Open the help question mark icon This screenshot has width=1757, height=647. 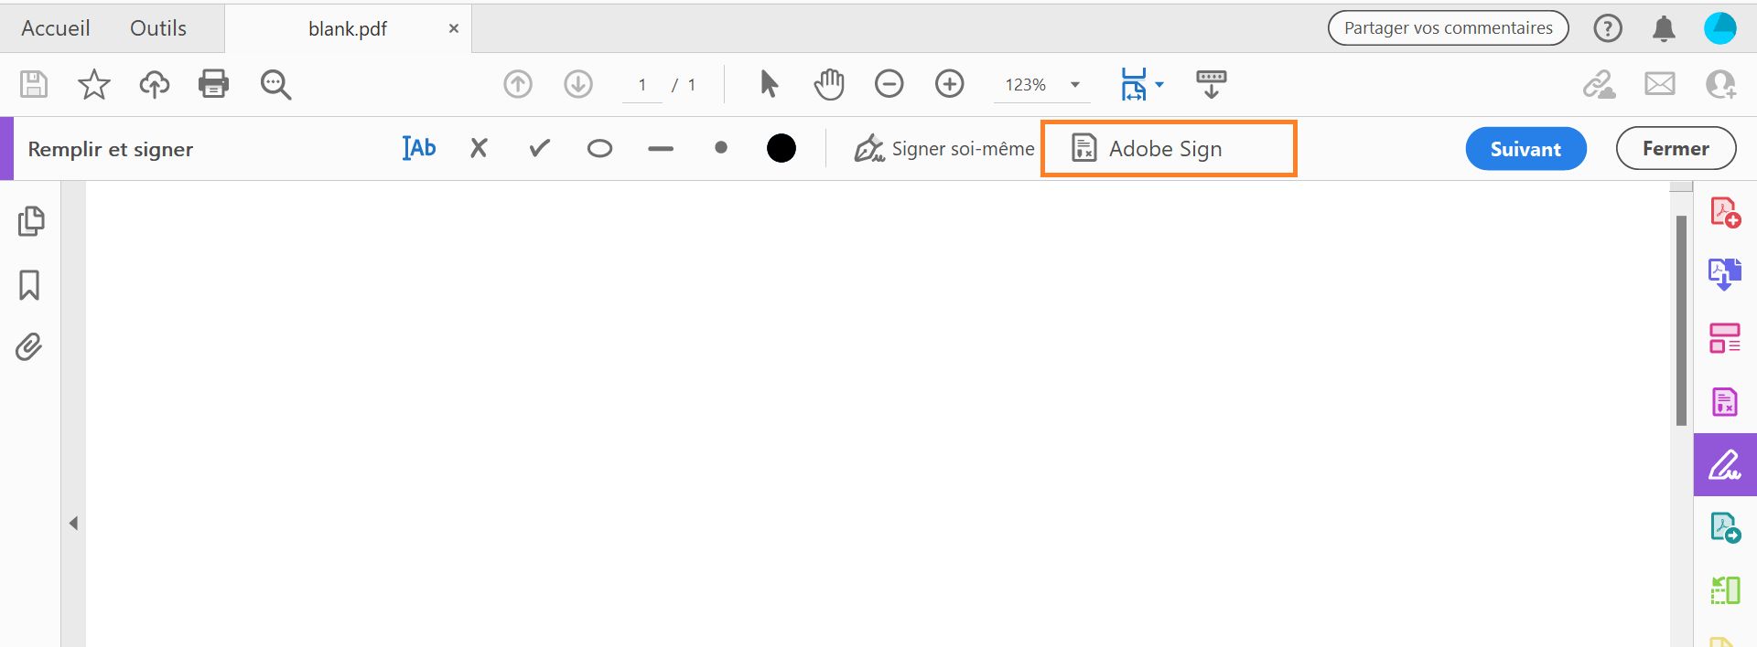point(1608,28)
